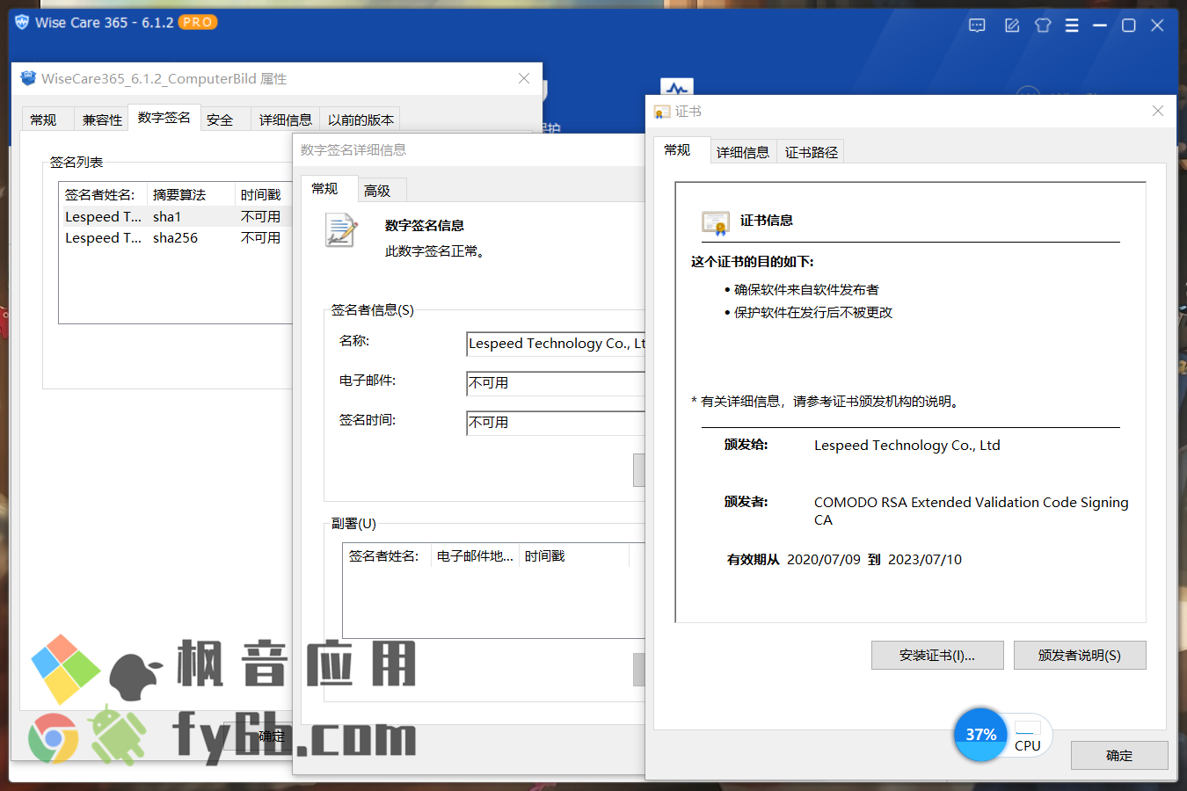Click the 签名时间 field showing 不可用
This screenshot has width=1187, height=791.
point(556,423)
